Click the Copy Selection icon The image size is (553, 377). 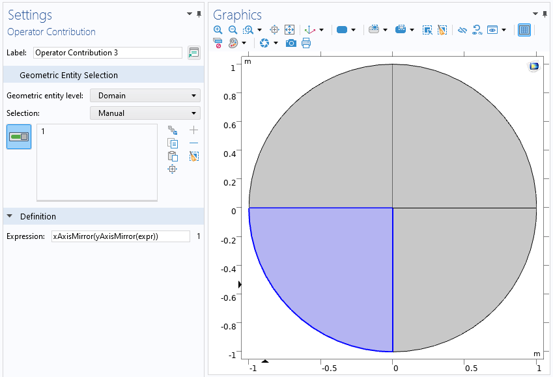pos(173,143)
